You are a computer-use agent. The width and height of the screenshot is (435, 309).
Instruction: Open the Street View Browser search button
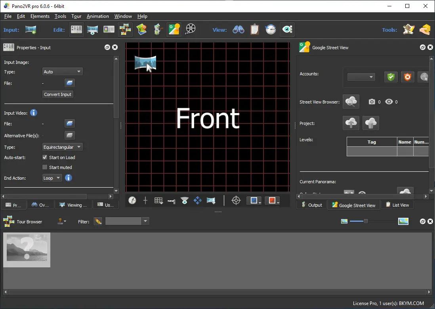[x=351, y=102]
